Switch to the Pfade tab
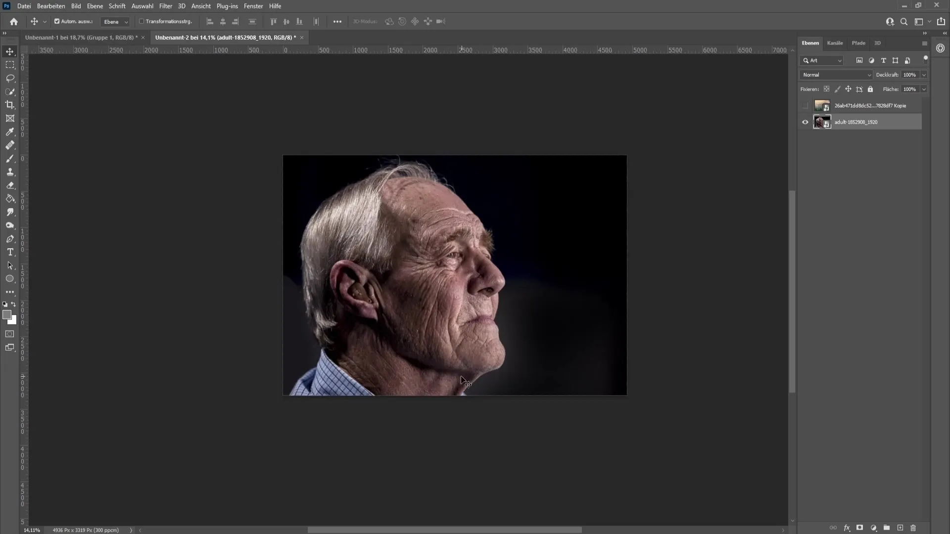Screen dimensions: 950x534 point(858,43)
